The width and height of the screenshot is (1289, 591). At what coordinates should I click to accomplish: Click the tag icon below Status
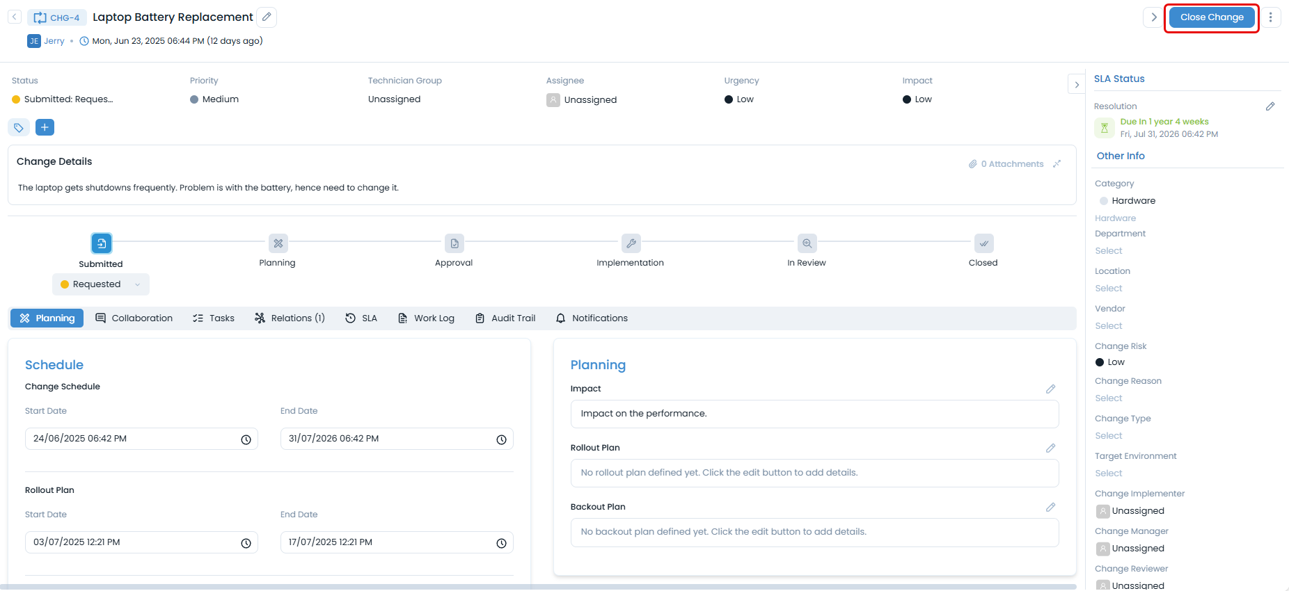(19, 127)
